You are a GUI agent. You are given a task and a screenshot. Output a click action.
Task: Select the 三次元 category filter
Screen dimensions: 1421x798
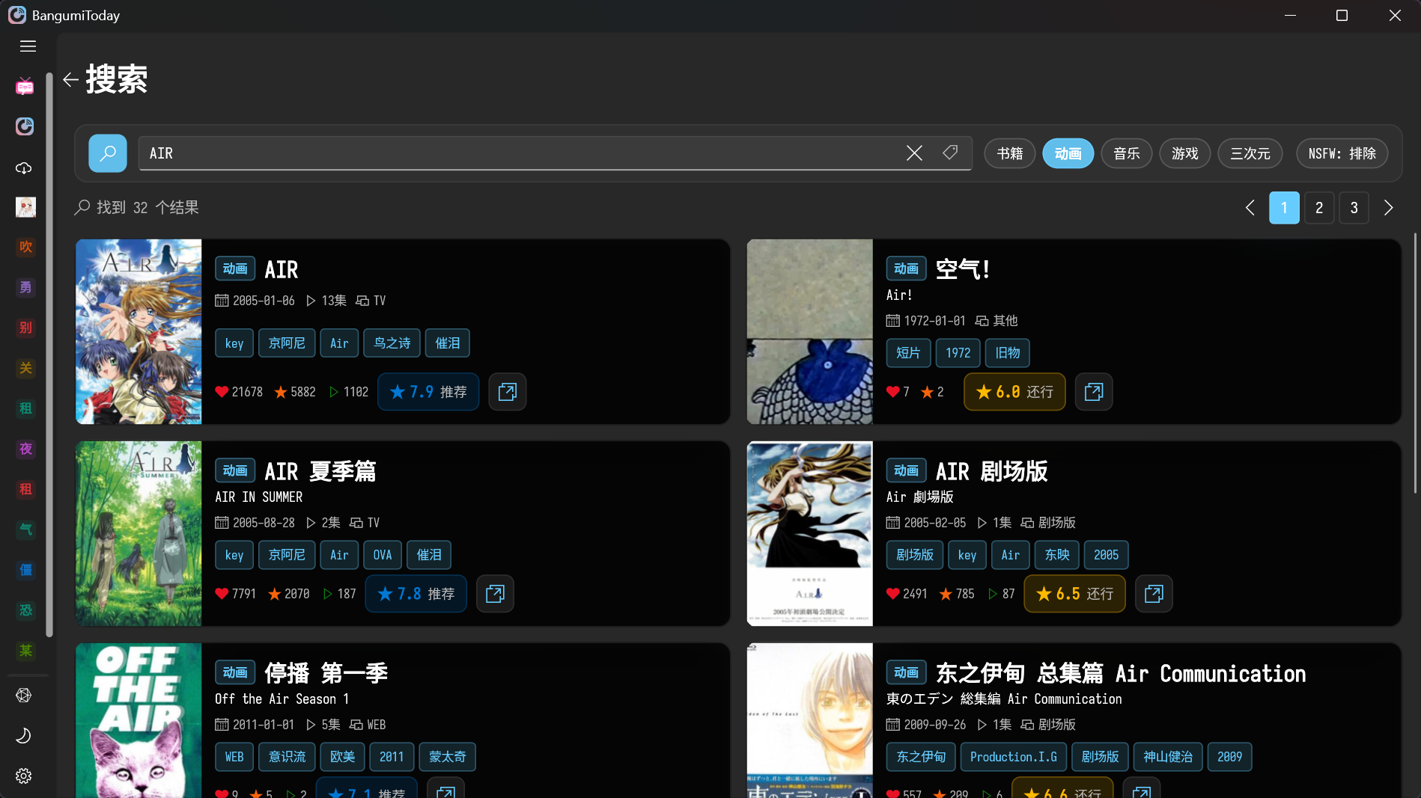(x=1250, y=153)
